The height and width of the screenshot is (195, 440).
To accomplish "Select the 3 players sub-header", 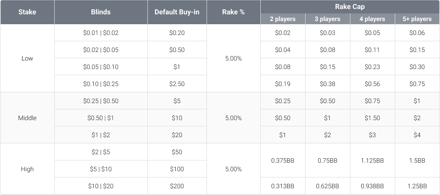I will 328,19.
